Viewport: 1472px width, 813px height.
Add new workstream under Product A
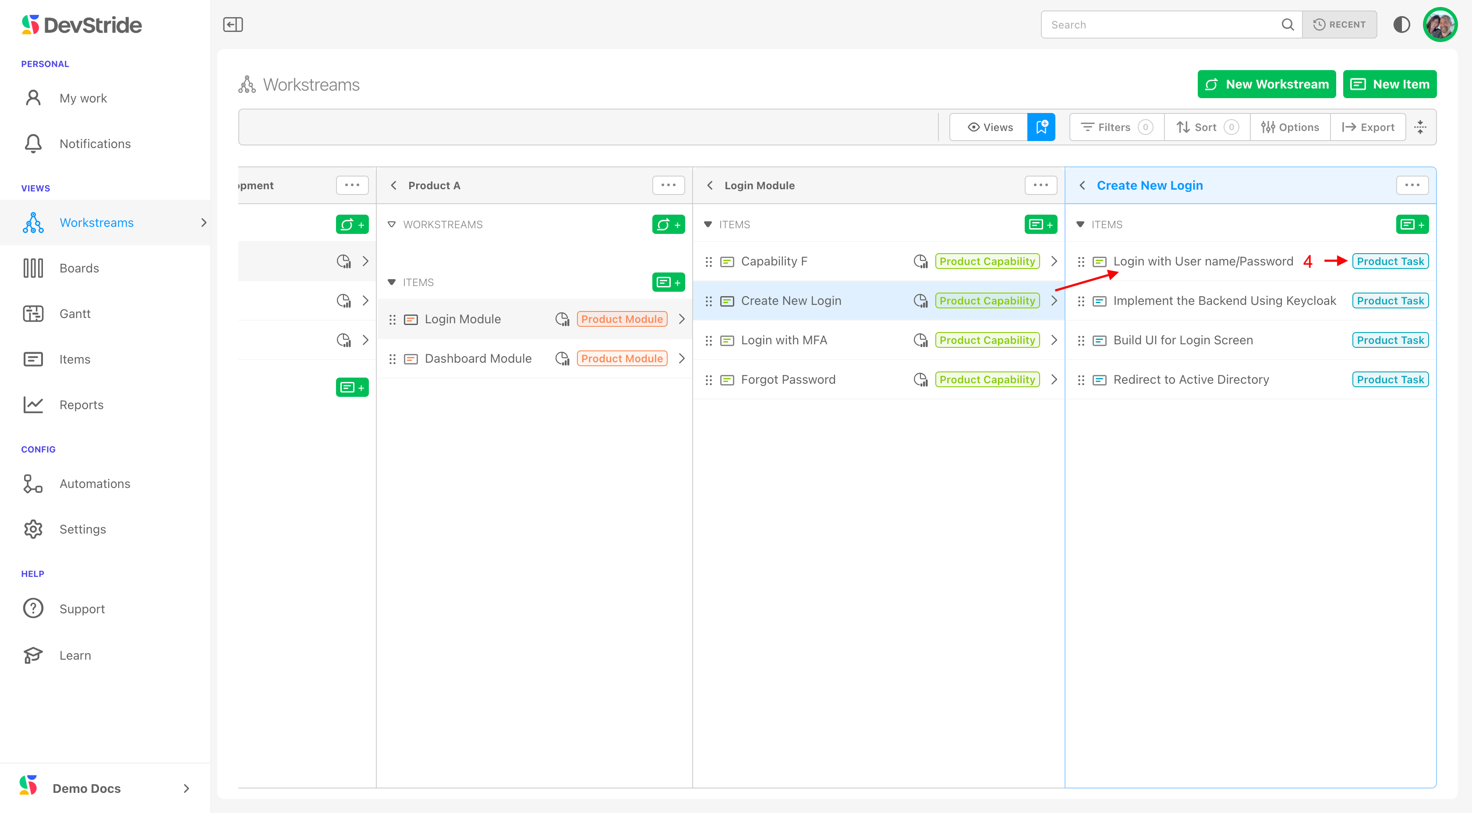[x=668, y=225]
